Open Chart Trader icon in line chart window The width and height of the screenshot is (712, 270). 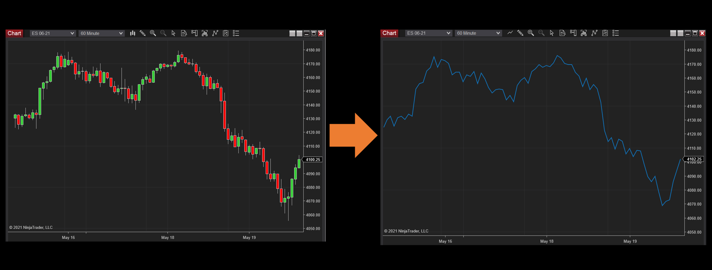click(573, 33)
